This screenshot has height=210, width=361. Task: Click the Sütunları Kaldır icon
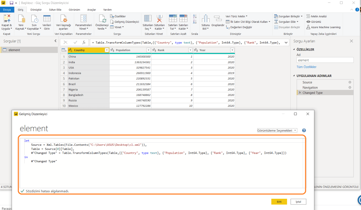pos(159,19)
